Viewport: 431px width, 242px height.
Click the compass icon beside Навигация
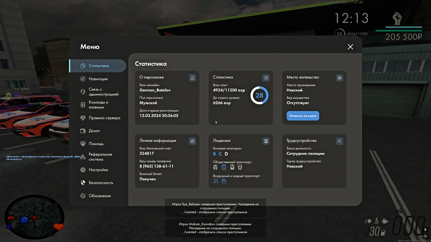[x=83, y=79]
